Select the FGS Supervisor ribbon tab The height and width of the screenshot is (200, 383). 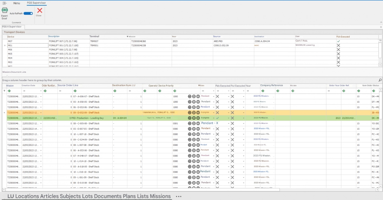(x=36, y=3)
